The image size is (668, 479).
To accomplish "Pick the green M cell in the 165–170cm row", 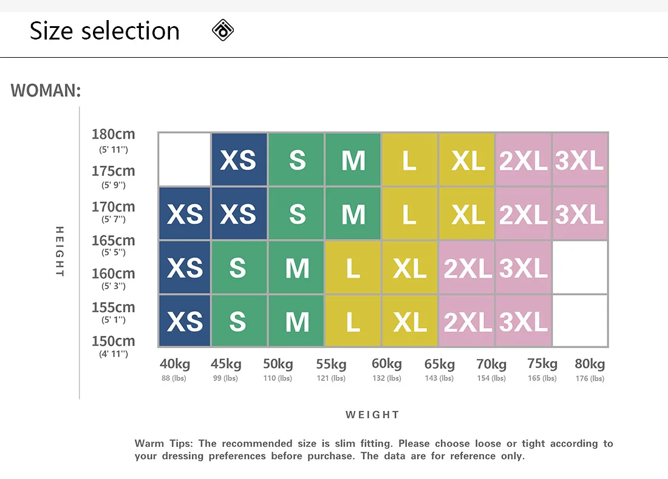I will [353, 213].
